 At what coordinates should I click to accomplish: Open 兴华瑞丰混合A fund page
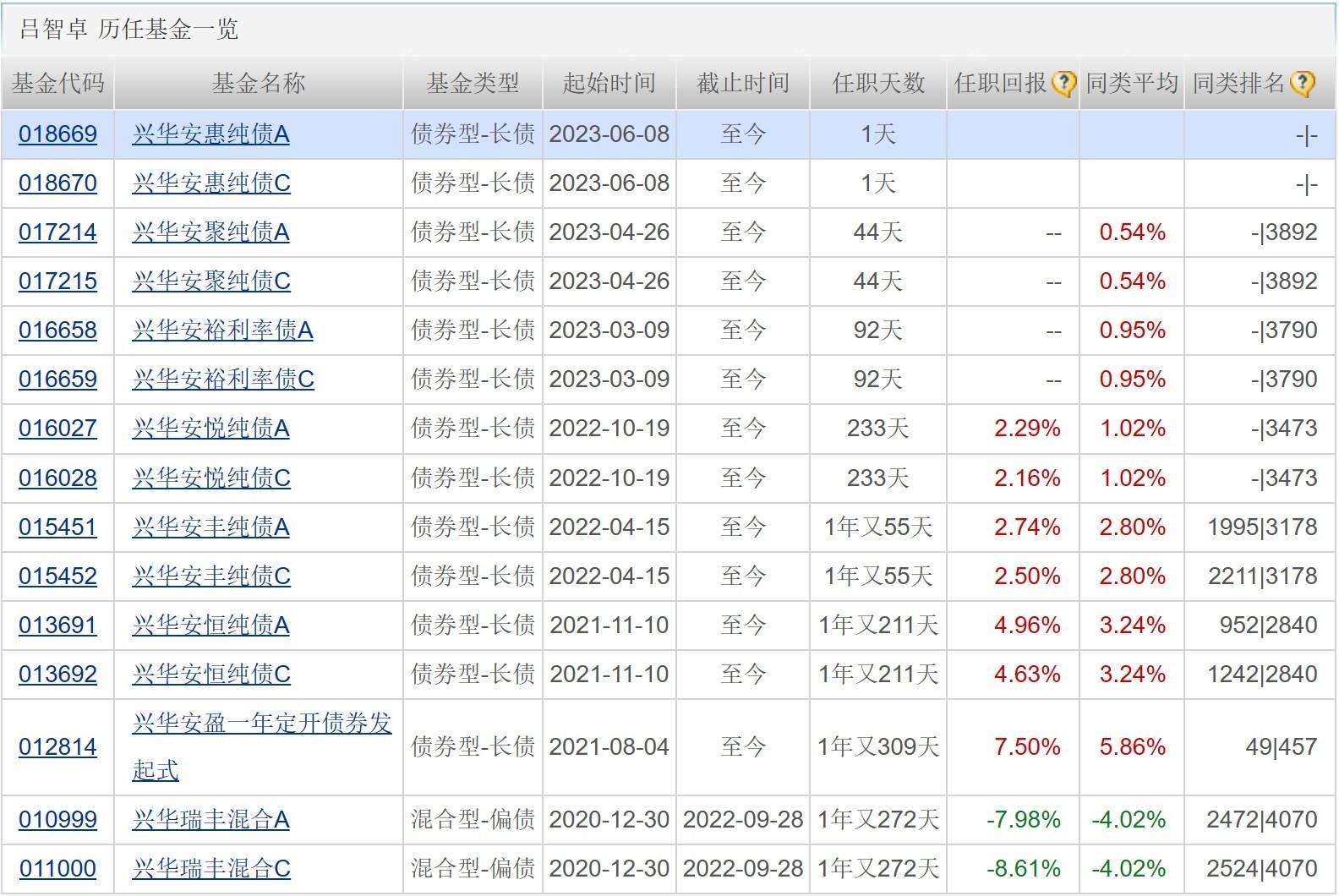(211, 820)
